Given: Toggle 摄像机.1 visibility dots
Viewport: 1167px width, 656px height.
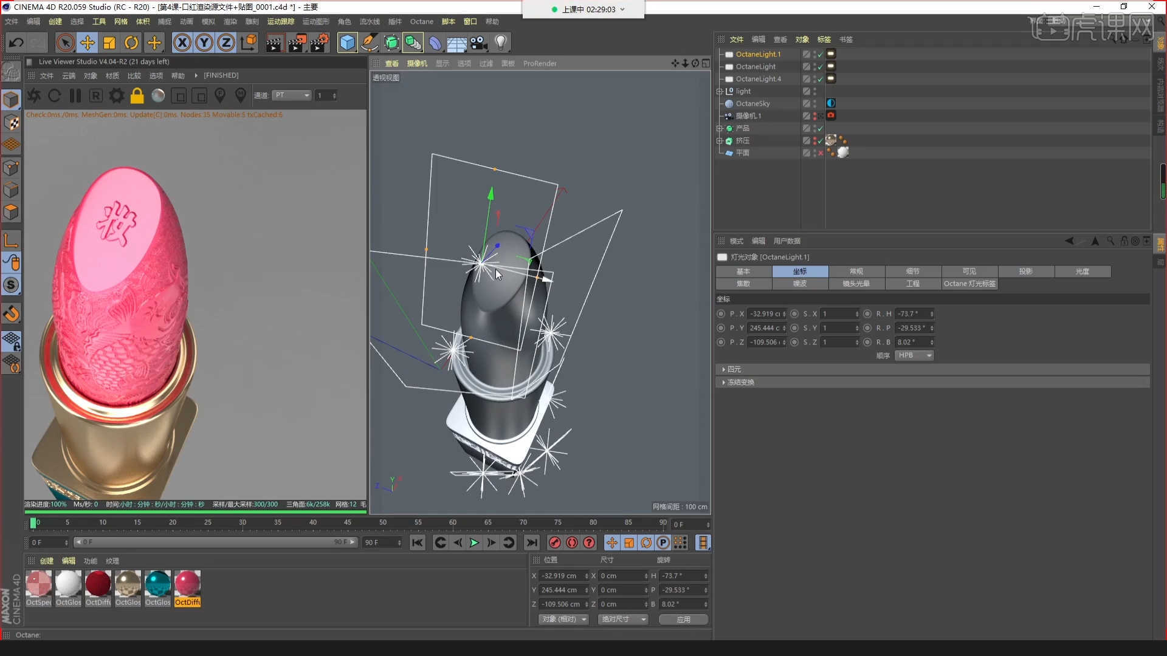Looking at the screenshot, I should click(815, 116).
